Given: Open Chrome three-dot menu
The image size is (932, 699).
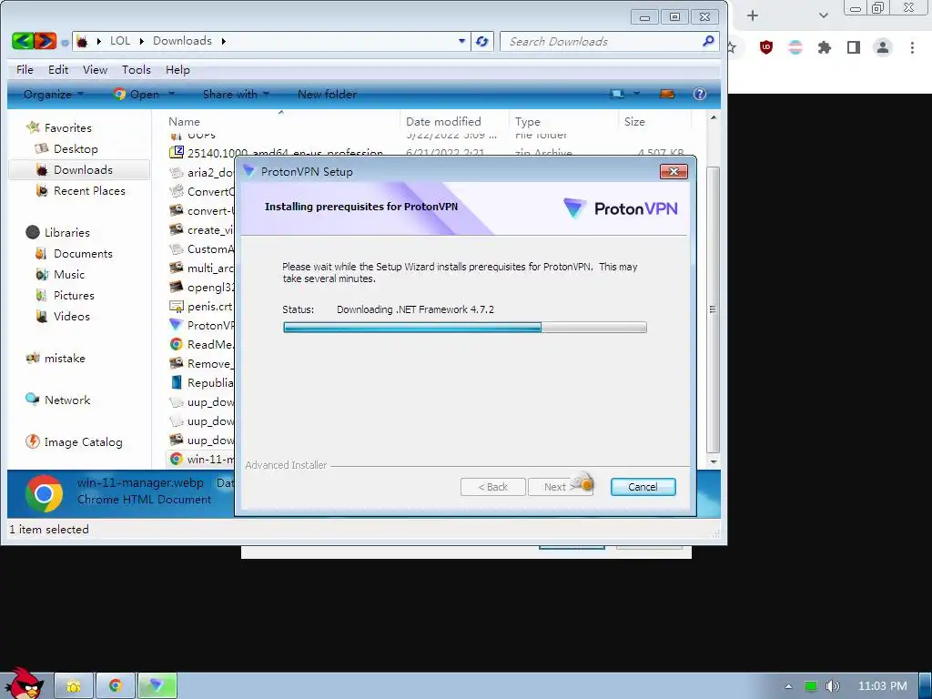Looking at the screenshot, I should (912, 47).
